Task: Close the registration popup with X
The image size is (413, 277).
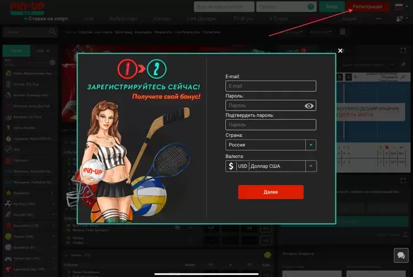Action: 340,51
